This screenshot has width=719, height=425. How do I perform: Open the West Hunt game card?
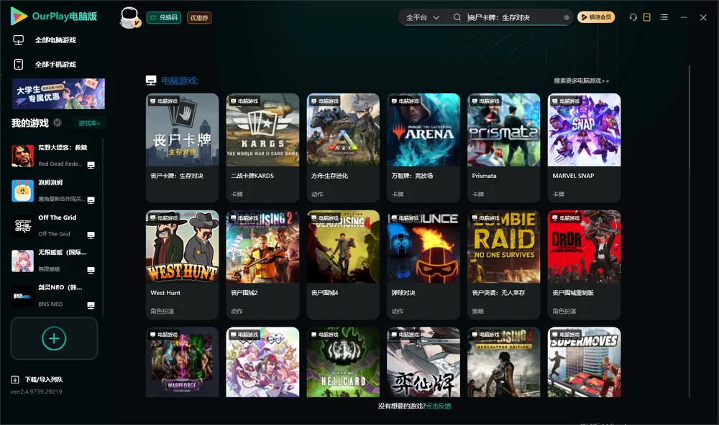coord(182,264)
